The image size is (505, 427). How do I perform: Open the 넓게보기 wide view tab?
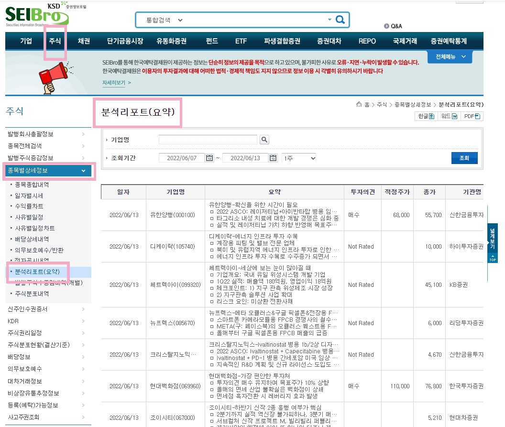(493, 238)
